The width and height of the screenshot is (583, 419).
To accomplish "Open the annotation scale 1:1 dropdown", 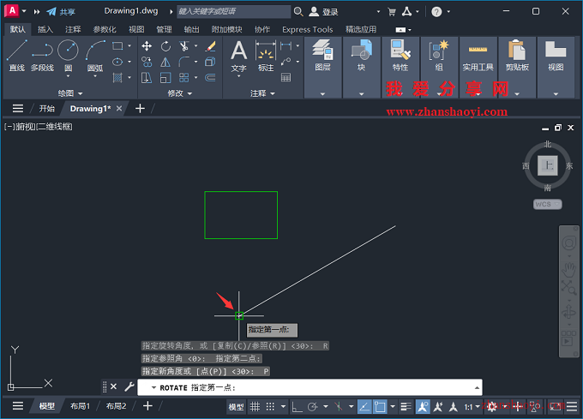I will [472, 407].
